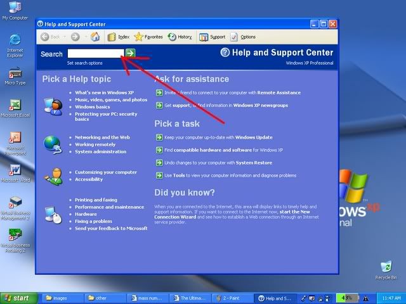Viewport: 406px width, 304px height.
Task: Open Set search options link
Action: pyautogui.click(x=84, y=63)
